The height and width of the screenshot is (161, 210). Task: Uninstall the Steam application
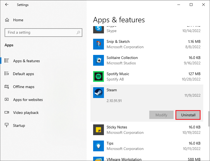[188, 115]
